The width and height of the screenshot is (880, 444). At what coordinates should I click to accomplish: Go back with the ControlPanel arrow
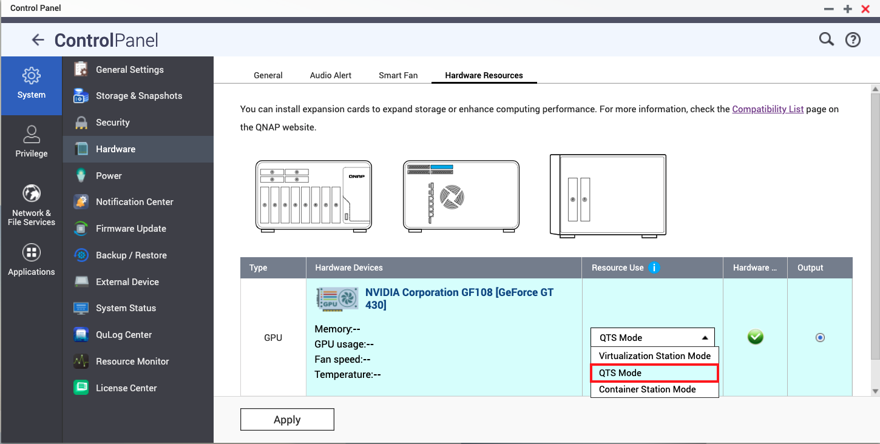38,40
